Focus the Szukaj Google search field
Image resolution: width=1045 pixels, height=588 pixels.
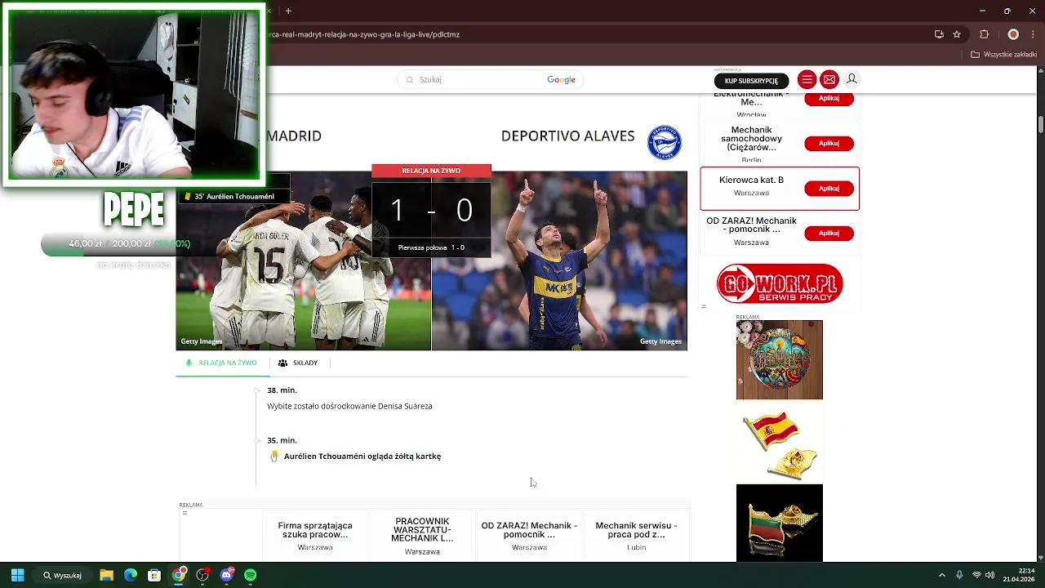tap(490, 79)
